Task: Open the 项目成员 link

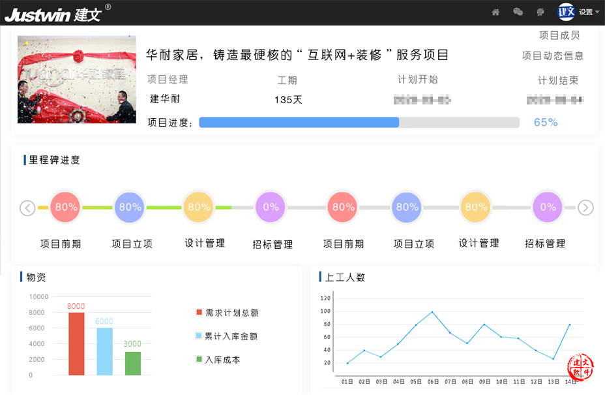Action: [x=559, y=35]
